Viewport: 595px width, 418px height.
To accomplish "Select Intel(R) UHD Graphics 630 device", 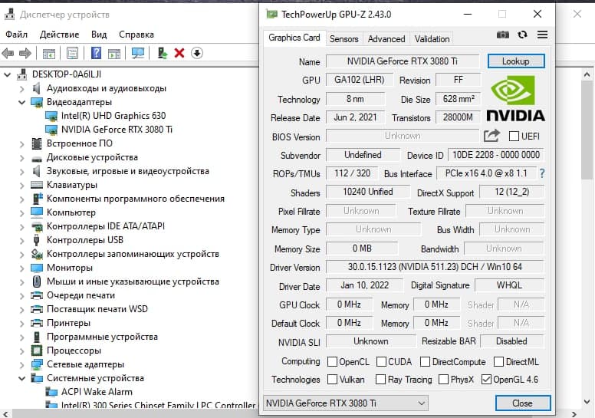I will tap(113, 116).
